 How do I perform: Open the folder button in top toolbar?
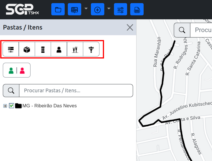58,9
